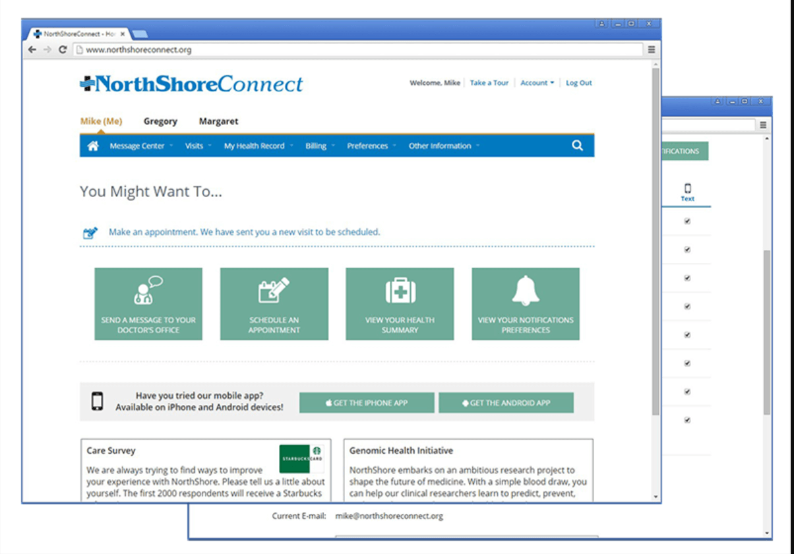Screen dimensions: 794x554
Task: Toggle seventh Text checkbox in back window
Action: click(x=687, y=391)
